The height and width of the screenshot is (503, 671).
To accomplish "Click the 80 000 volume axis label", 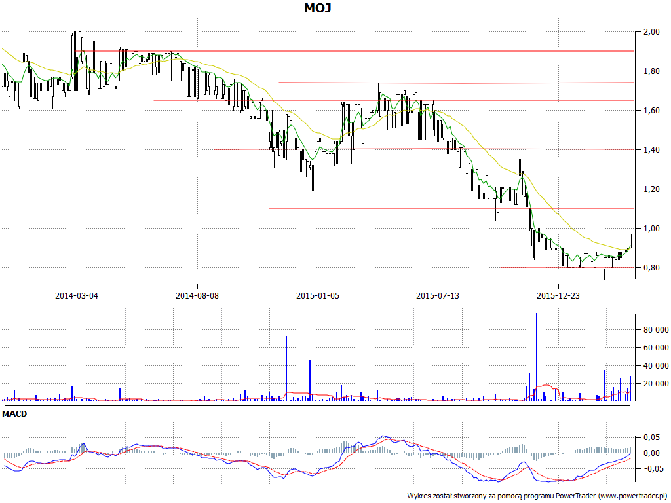I will pyautogui.click(x=656, y=330).
